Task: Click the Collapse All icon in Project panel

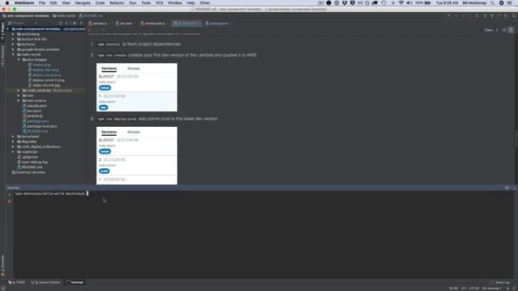Action: [66, 23]
